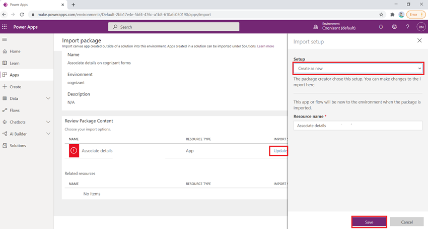This screenshot has height=229, width=428.
Task: Select Apps in the sidebar
Action: click(x=27, y=75)
